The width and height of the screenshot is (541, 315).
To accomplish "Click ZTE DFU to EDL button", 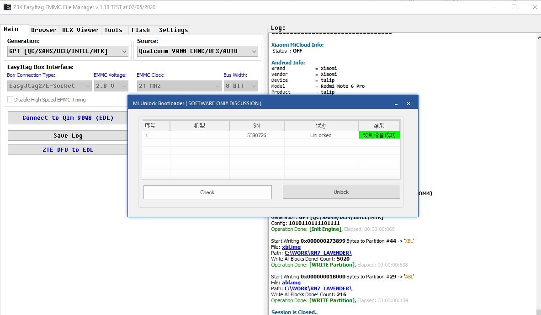I will (x=68, y=150).
